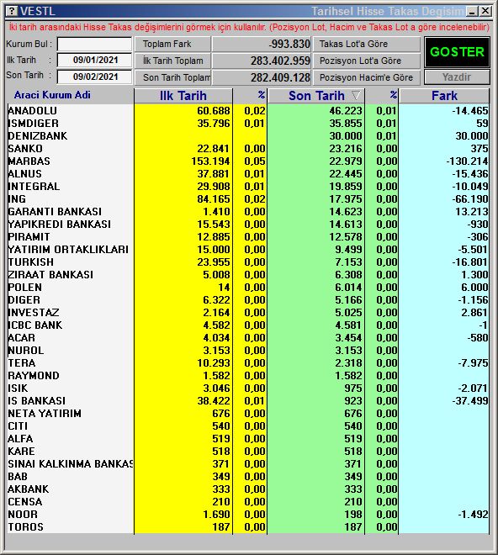498x555 pixels.
Task: Click the İlk Tarih Toplam label button
Action: (x=172, y=61)
